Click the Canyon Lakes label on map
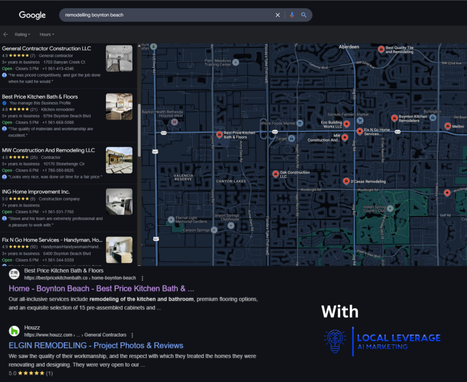Viewport: 467px width, 382px height. (231, 181)
